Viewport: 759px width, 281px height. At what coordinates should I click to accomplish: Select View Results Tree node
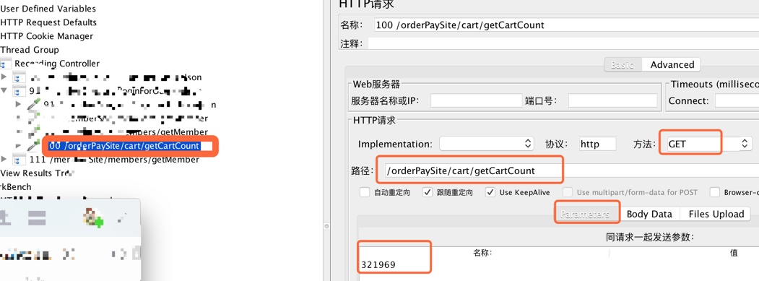point(36,173)
